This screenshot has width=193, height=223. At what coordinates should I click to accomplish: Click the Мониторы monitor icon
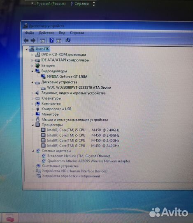38,114
